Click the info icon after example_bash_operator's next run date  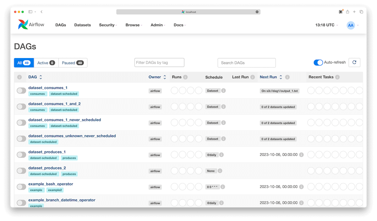tap(301, 186)
